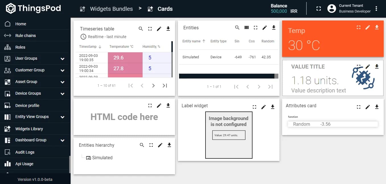Download the Timeseries table widget
The height and width of the screenshot is (184, 386).
[x=168, y=29]
